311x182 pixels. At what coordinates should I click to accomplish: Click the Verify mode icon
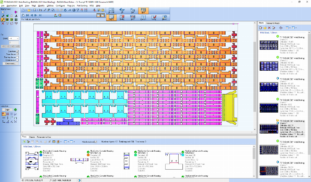coord(154,18)
